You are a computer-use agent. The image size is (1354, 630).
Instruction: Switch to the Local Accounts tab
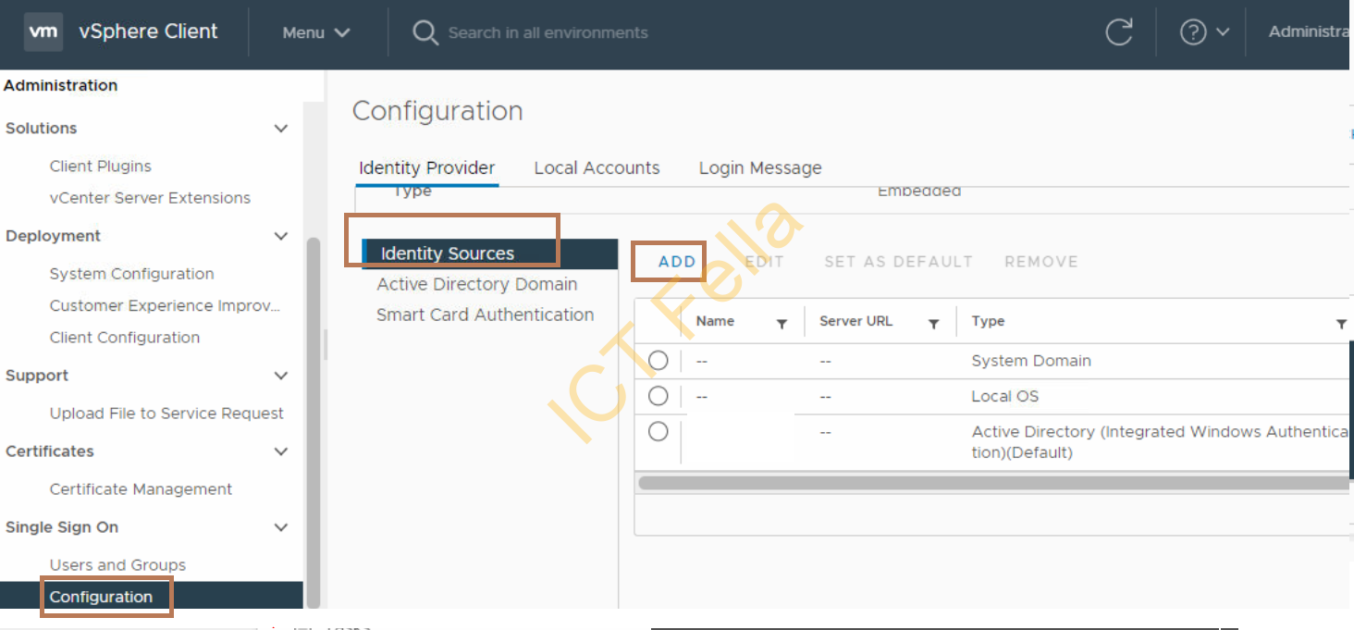[x=597, y=168]
